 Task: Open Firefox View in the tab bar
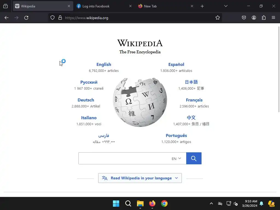tap(5, 6)
